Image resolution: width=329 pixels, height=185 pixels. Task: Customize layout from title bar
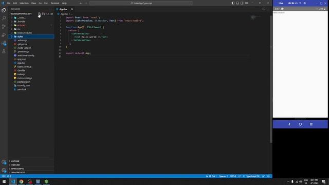coord(247,3)
